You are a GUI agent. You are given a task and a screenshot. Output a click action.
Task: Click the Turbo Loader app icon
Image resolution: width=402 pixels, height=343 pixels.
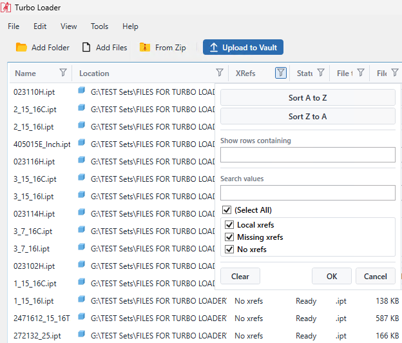coord(6,7)
